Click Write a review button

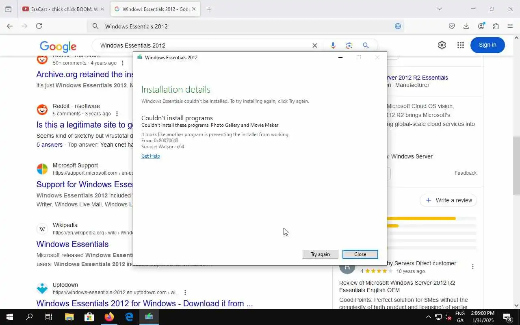click(448, 200)
